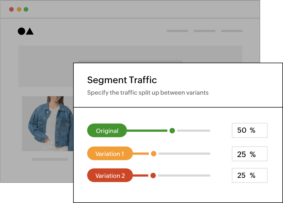Focus the Variation 2 percentage input box
Image resolution: width=283 pixels, height=203 pixels.
click(249, 175)
